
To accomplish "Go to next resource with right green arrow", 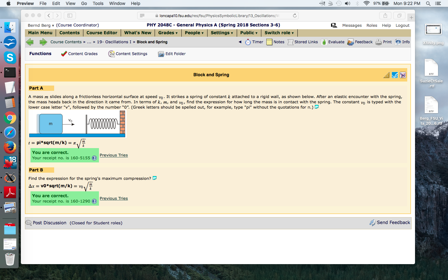I will 43,42.
